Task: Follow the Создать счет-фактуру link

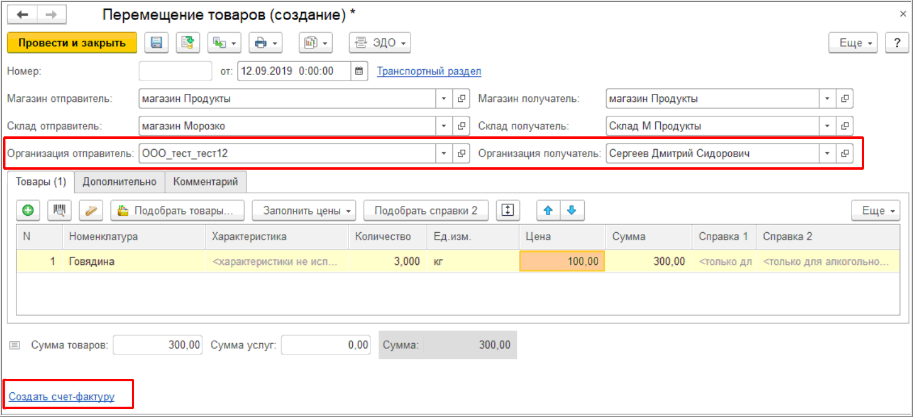Action: click(x=61, y=397)
